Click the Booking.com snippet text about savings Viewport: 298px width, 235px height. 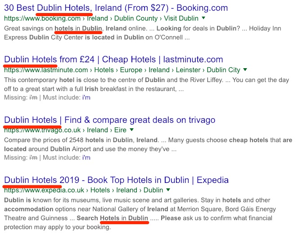click(143, 33)
